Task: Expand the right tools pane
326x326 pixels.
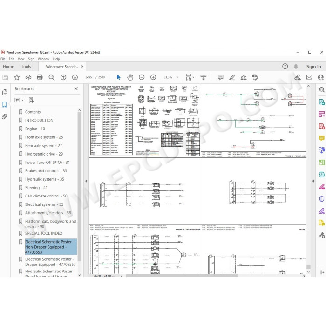Action: (322, 272)
